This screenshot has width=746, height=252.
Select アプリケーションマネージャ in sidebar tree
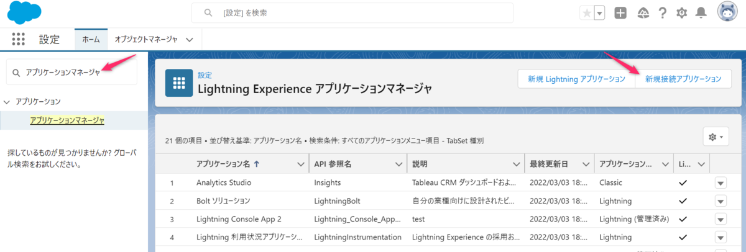(67, 120)
